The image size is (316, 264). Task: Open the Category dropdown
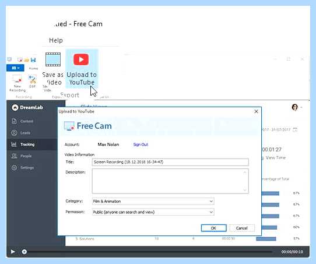point(153,201)
